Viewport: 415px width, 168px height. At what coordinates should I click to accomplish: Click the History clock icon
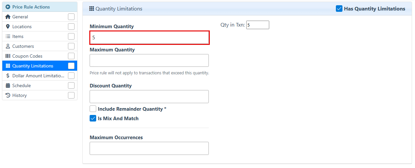coord(8,95)
